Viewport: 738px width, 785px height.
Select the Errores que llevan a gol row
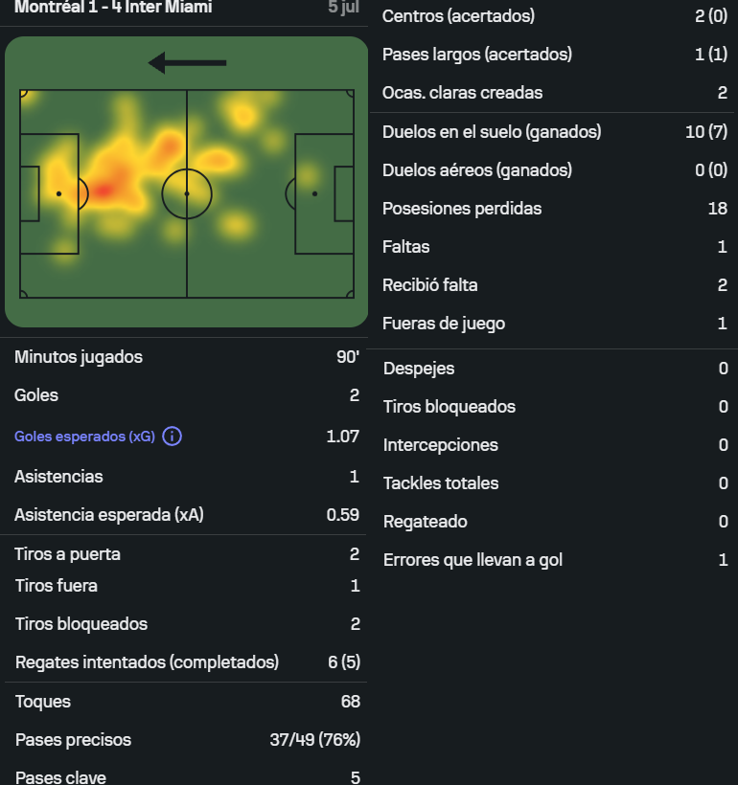pos(554,560)
